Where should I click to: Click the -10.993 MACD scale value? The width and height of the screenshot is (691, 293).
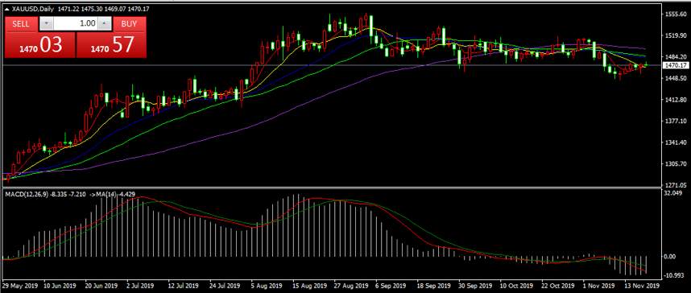[675, 275]
